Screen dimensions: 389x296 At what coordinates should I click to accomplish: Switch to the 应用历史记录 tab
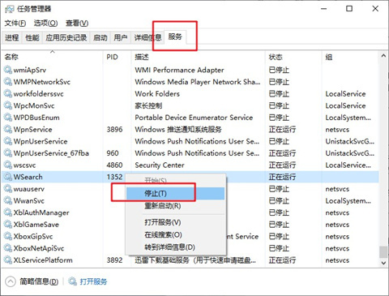coord(66,37)
